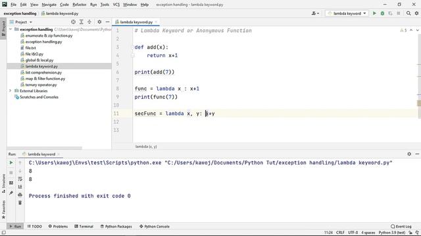The image size is (421, 236).
Task: Open enumerate & zip function.py file
Action: click(49, 35)
